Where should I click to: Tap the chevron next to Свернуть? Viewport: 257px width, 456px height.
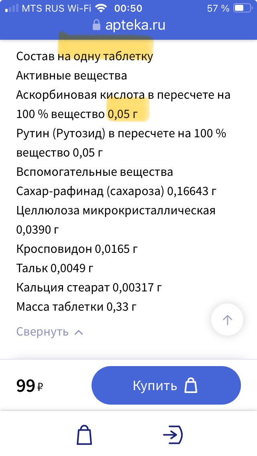coord(79,332)
